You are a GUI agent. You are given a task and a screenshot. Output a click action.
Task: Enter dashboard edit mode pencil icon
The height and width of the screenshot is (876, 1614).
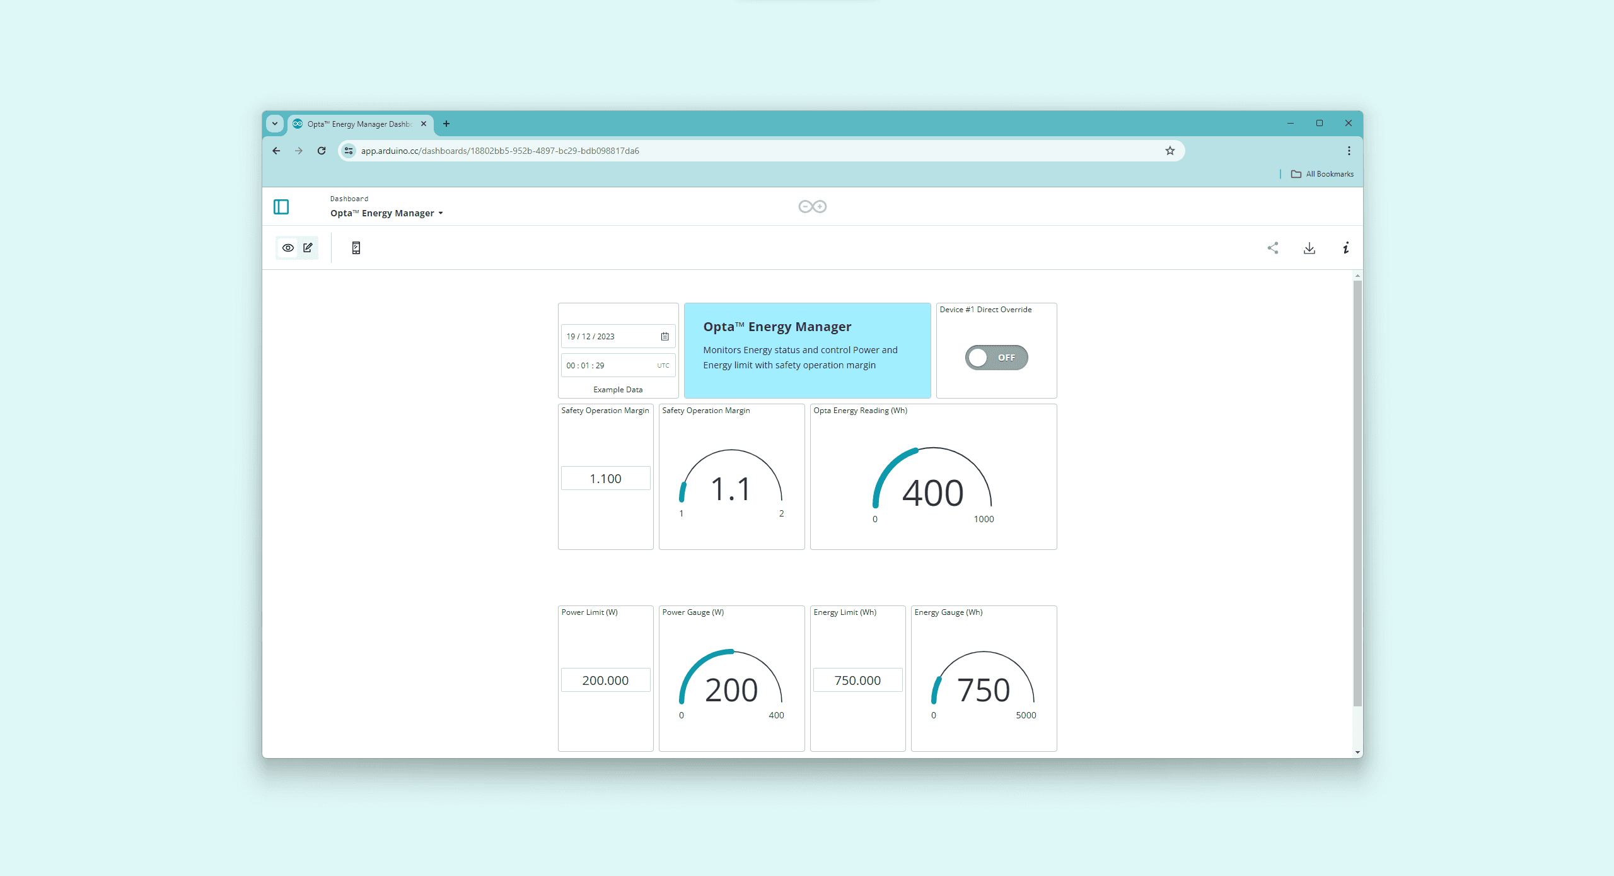(308, 248)
